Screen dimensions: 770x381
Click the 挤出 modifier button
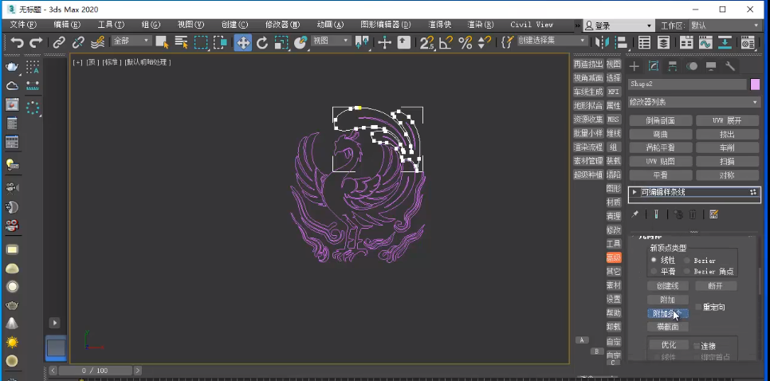click(x=728, y=134)
